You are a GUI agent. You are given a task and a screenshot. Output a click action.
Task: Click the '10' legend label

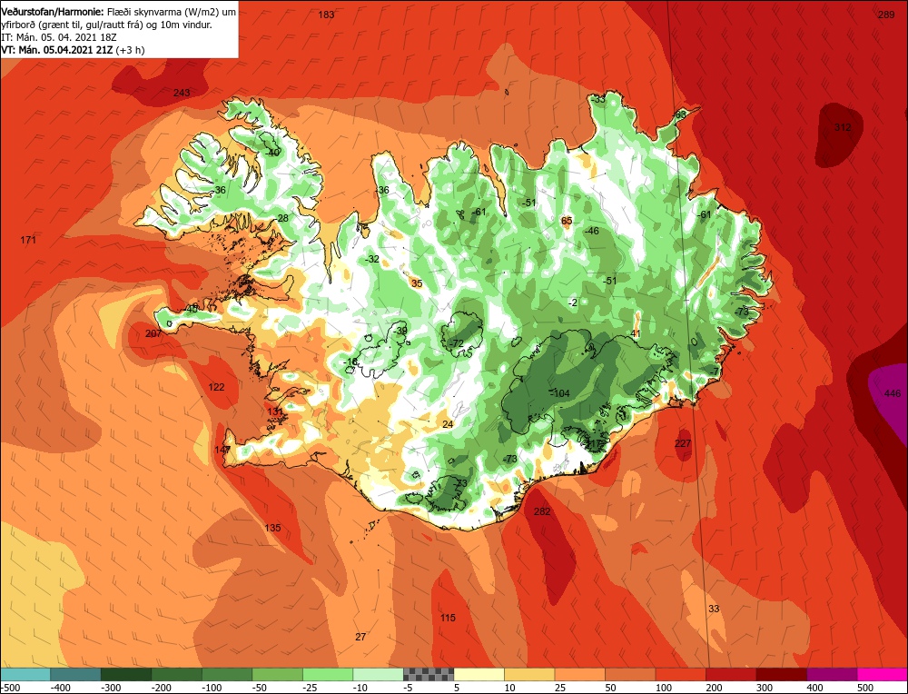(x=510, y=688)
